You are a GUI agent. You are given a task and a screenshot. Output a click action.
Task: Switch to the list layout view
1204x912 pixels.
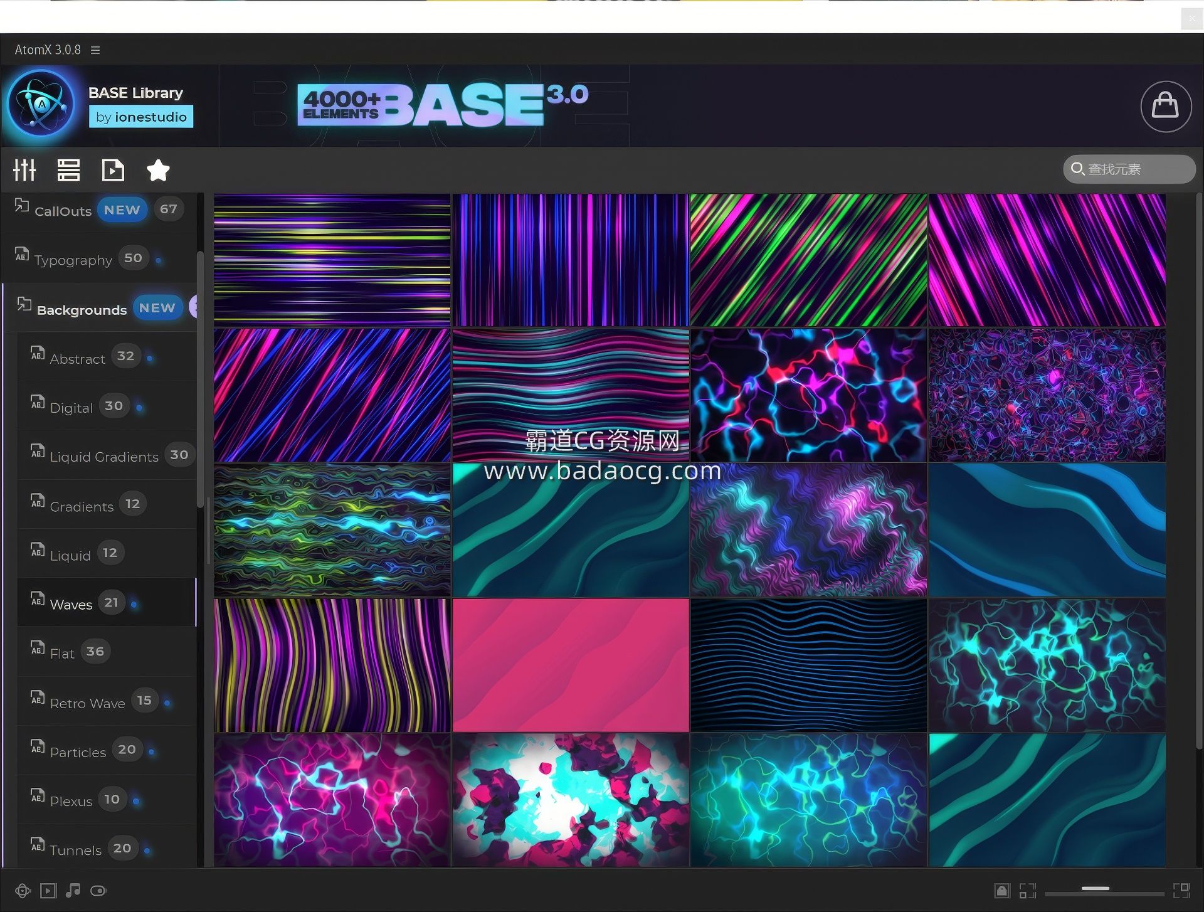point(68,170)
